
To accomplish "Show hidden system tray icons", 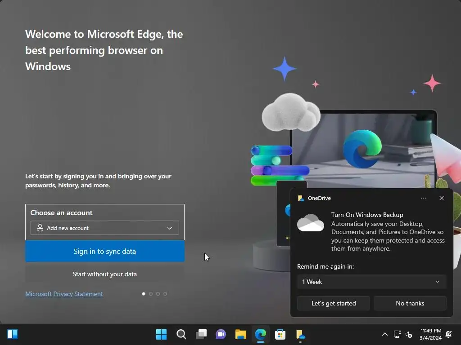I will [x=384, y=334].
